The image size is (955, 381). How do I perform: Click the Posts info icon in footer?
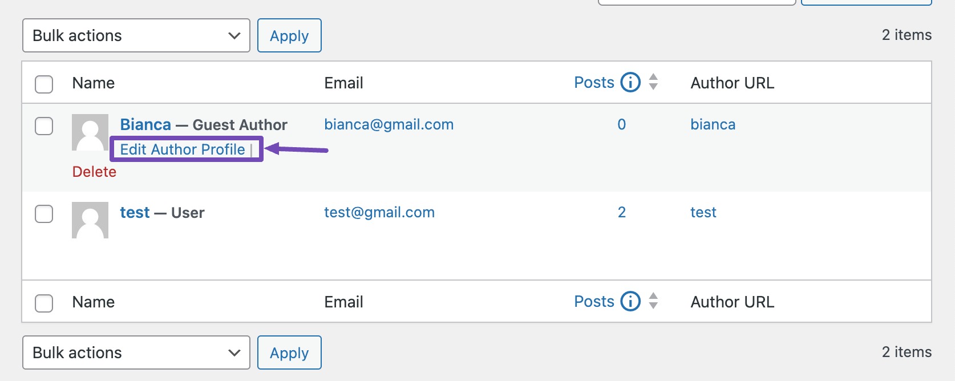pyautogui.click(x=630, y=302)
